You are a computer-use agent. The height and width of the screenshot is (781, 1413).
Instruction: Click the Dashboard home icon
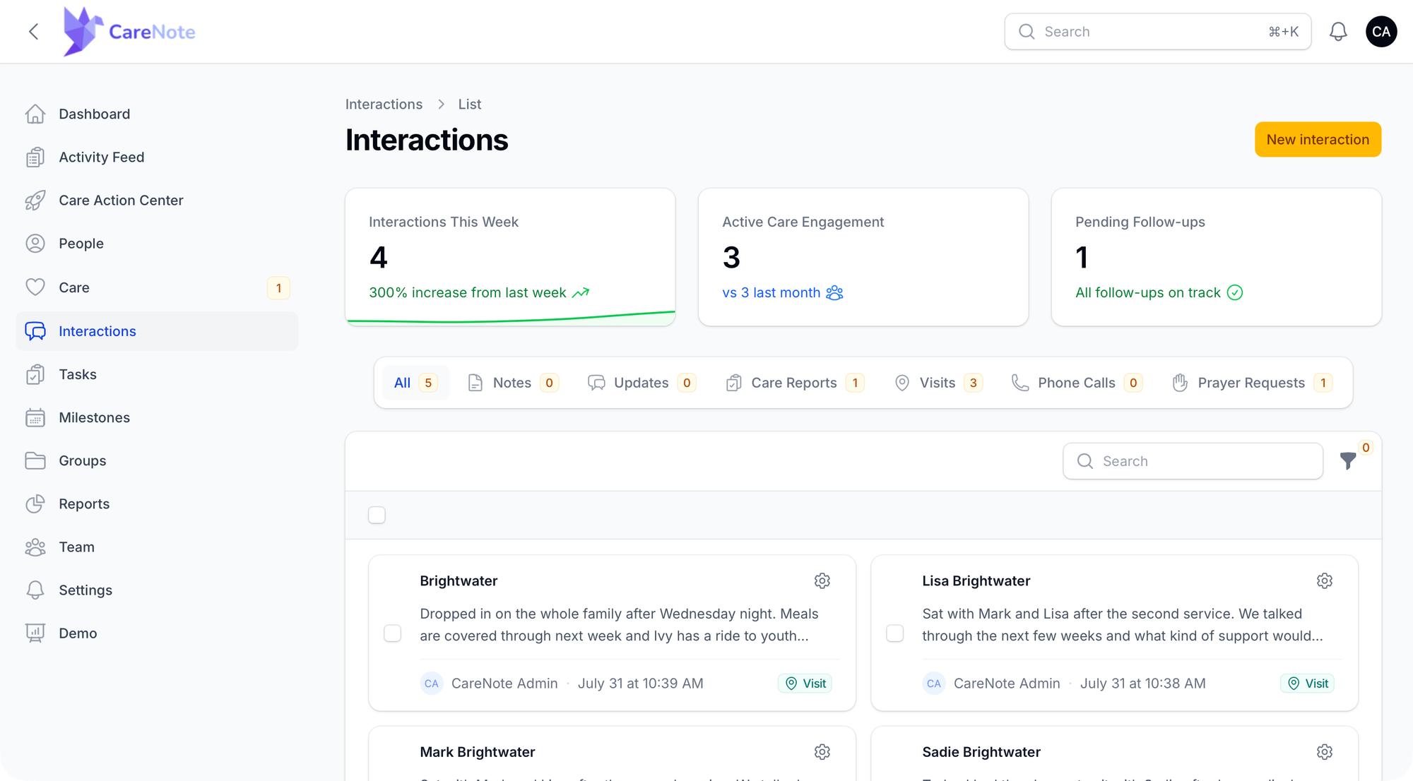coord(35,114)
